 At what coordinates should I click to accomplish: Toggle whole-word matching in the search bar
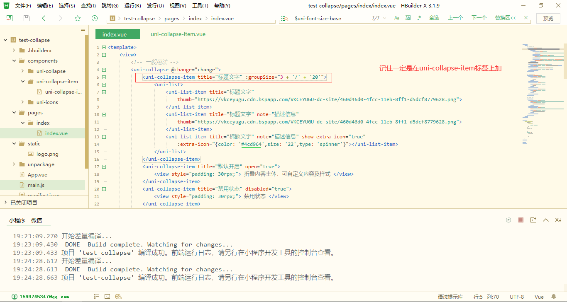407,18
